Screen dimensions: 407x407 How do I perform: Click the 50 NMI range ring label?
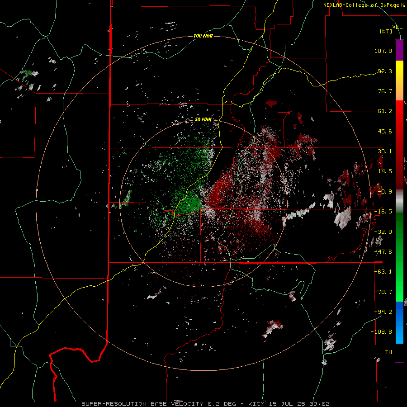[x=203, y=119]
